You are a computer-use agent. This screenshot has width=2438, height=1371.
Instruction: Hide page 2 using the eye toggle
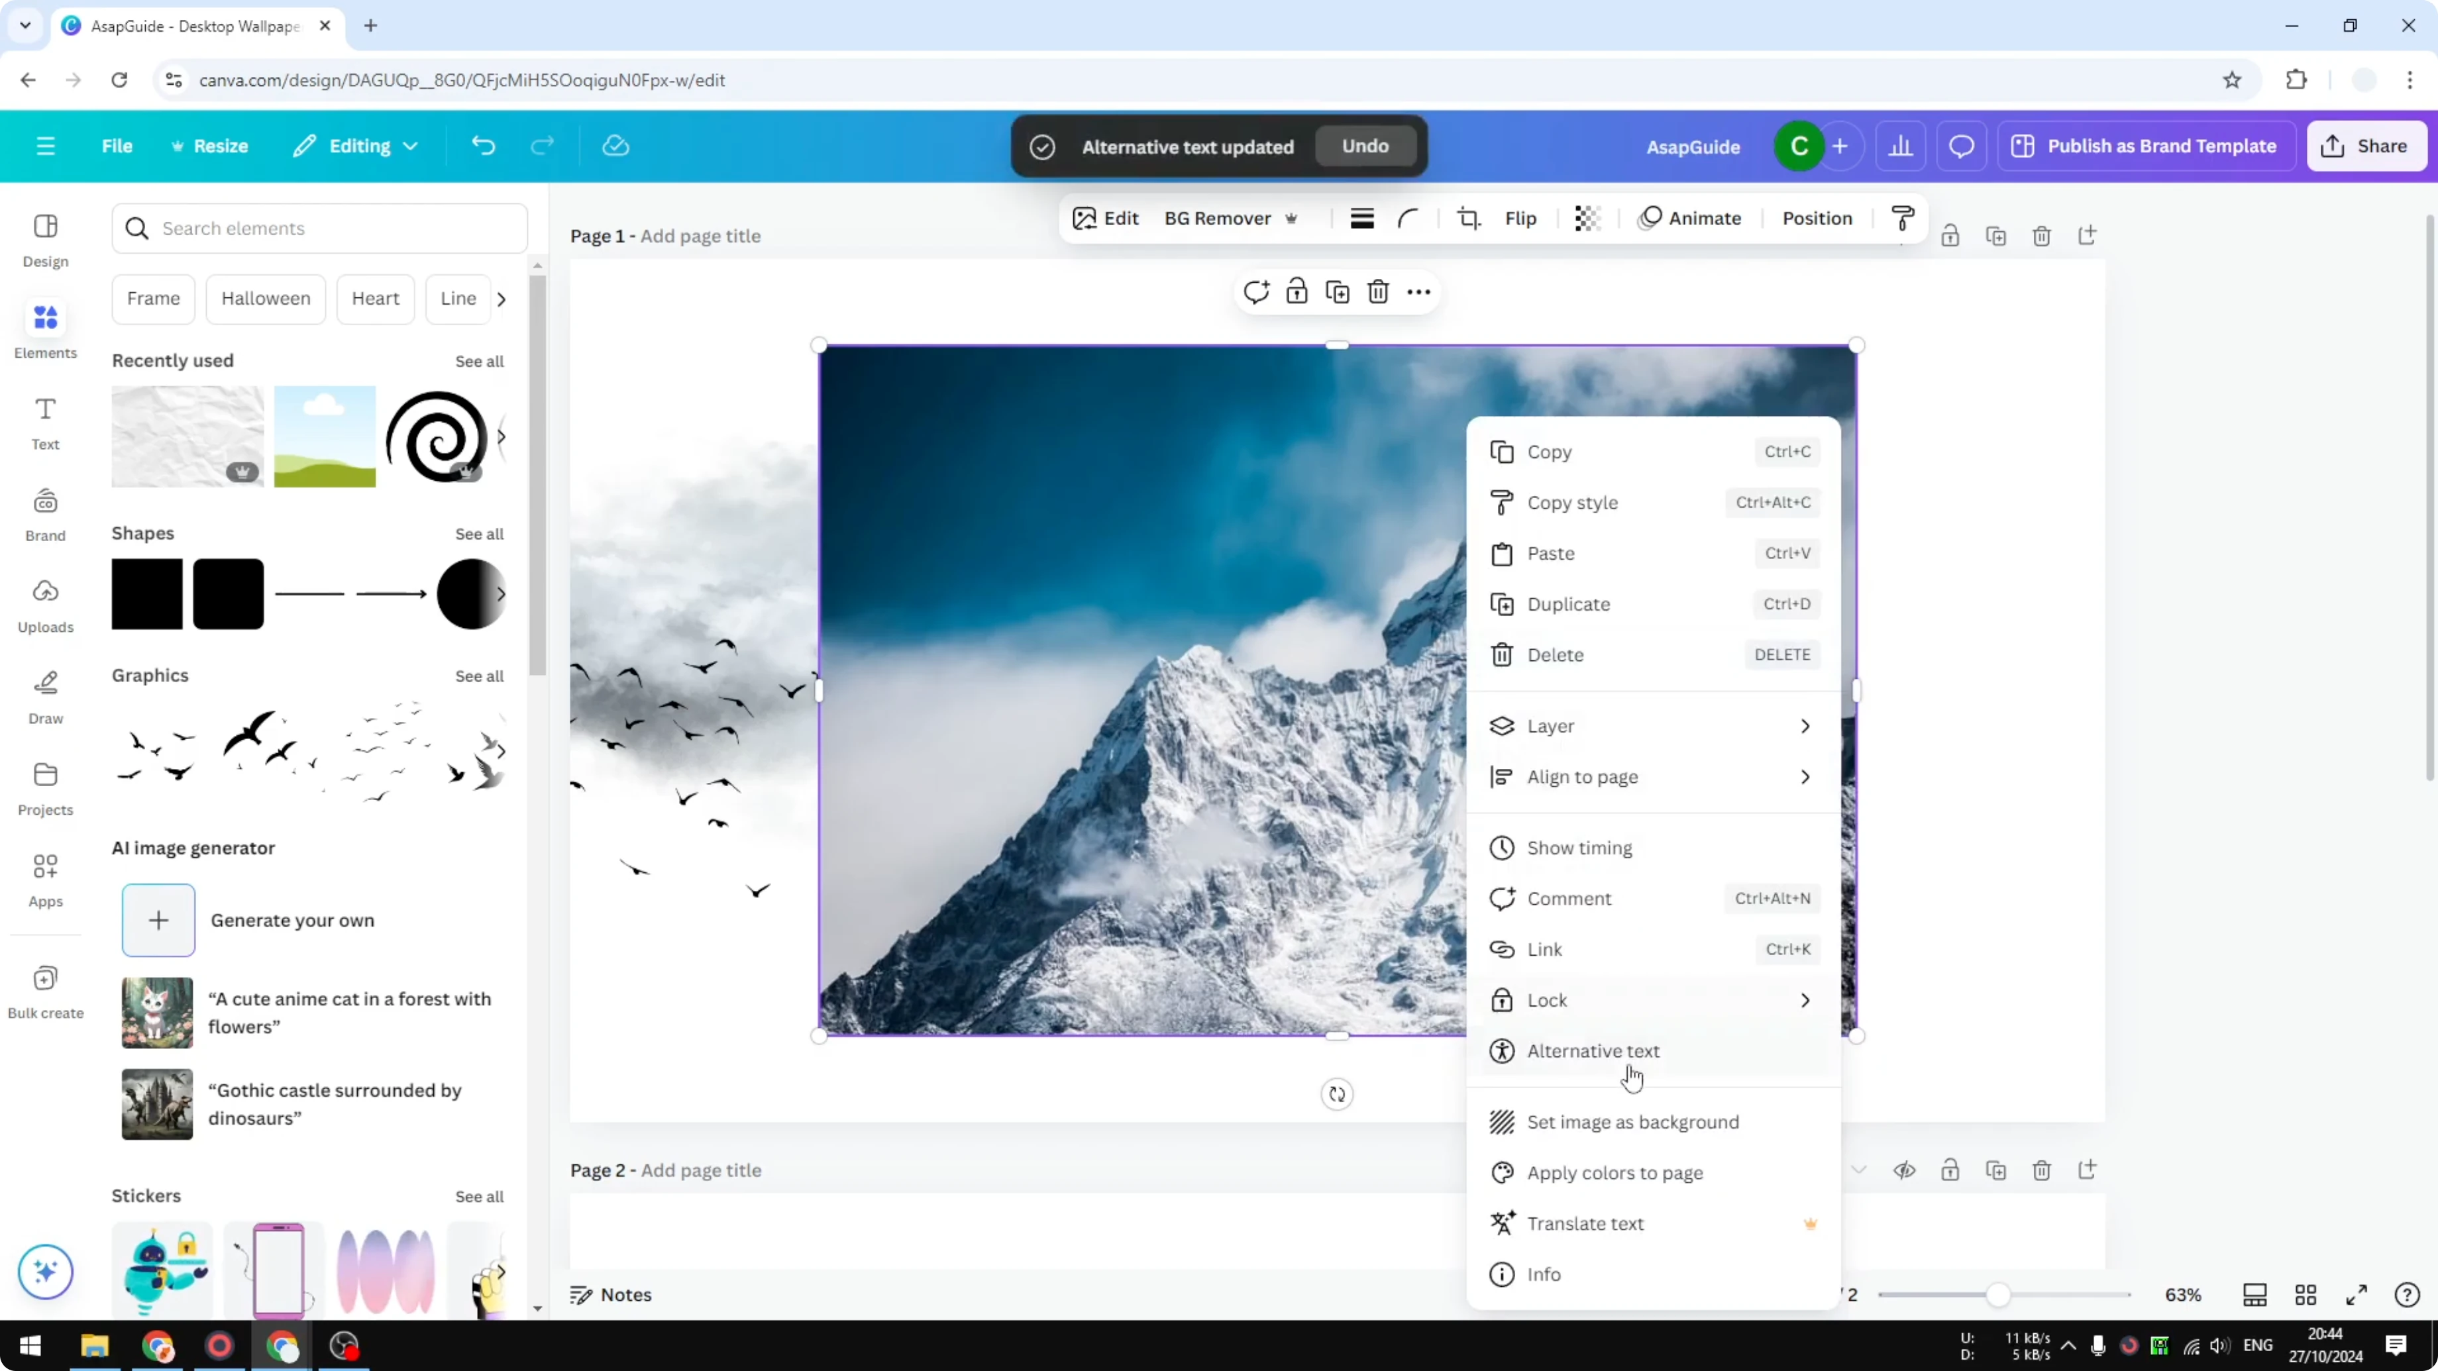[x=1905, y=1170]
